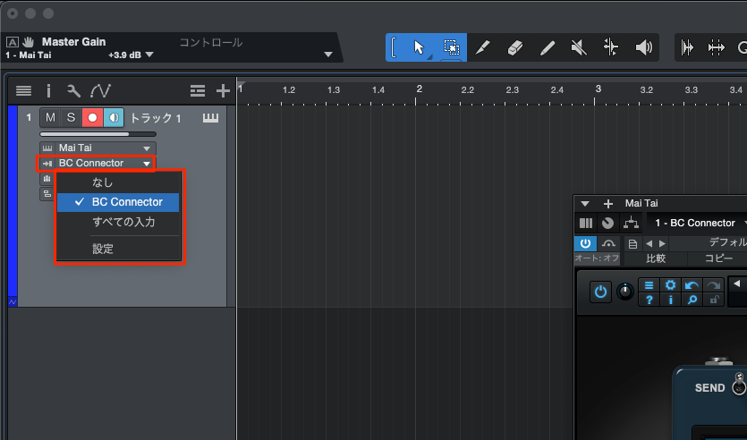This screenshot has height=440, width=747.
Task: Adjust track 1 volume slider
Action: [x=98, y=134]
